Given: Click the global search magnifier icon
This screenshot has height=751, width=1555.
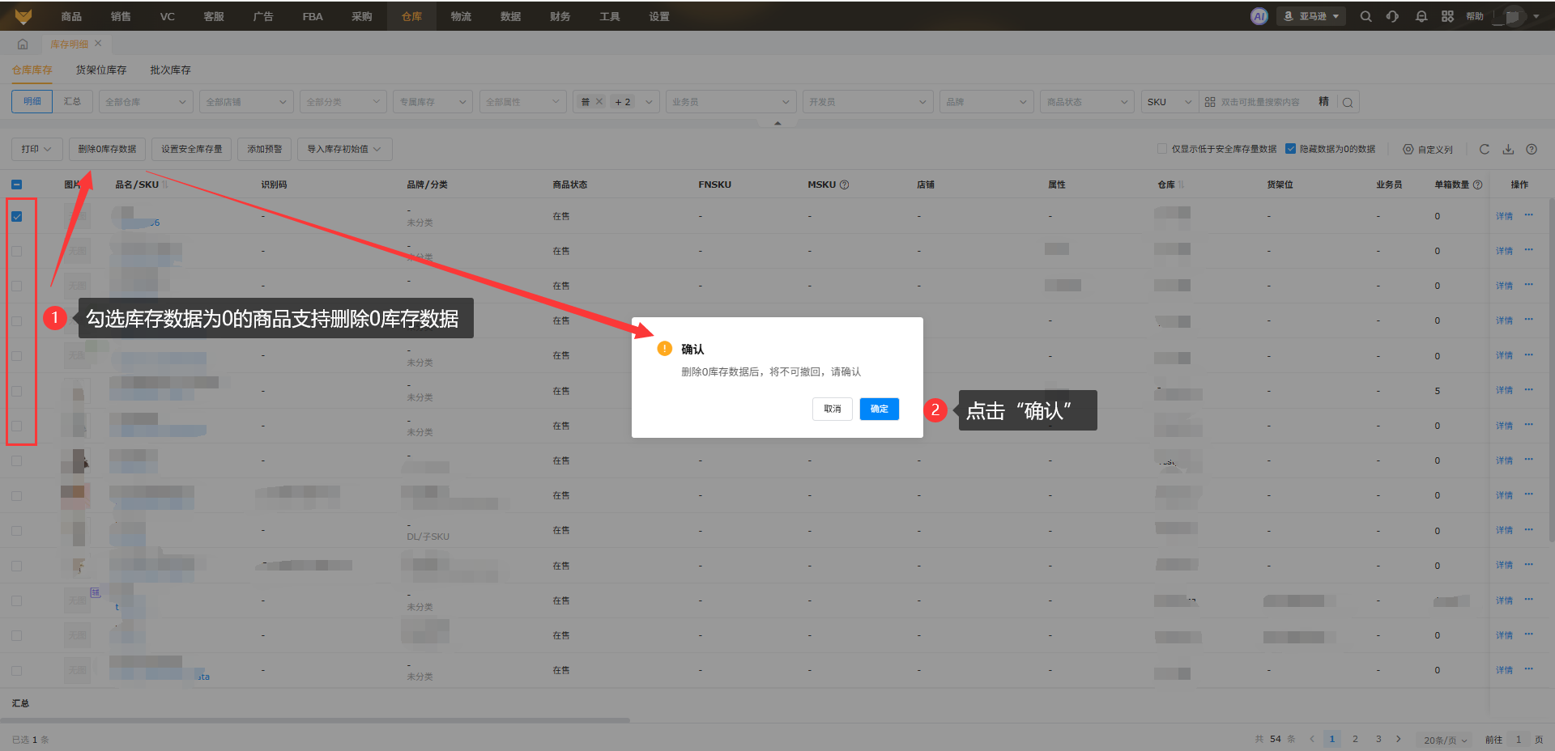Looking at the screenshot, I should point(1365,16).
